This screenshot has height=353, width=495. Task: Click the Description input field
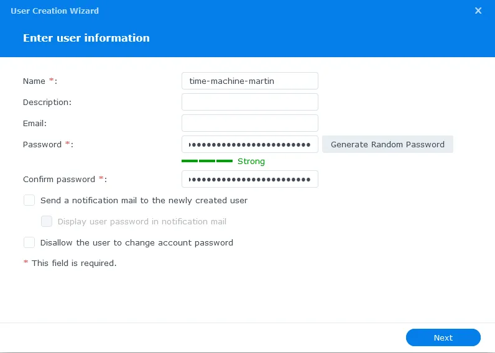point(250,102)
